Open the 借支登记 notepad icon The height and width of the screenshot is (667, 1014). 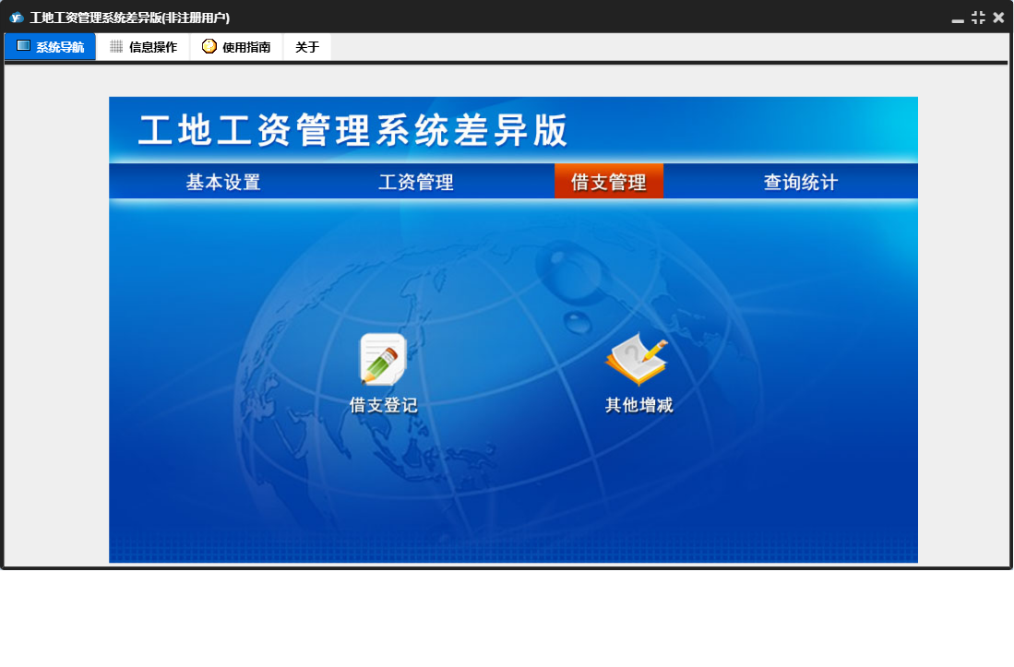point(383,359)
